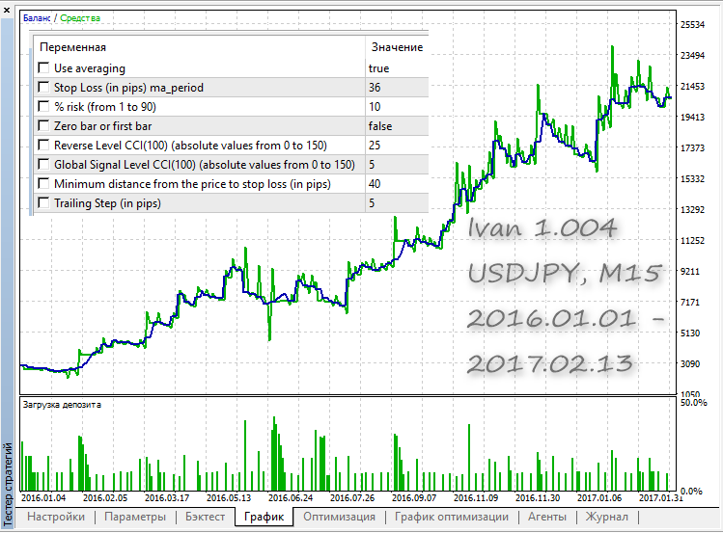
Task: Click the Trailing Step (in pips) label
Action: 107,203
